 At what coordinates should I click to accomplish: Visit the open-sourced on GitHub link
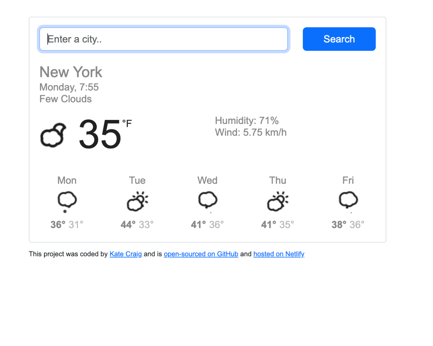201,254
